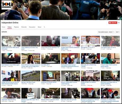The height and width of the screenshot is (104, 122).
Task: Open the About tab
Action: 40,27
